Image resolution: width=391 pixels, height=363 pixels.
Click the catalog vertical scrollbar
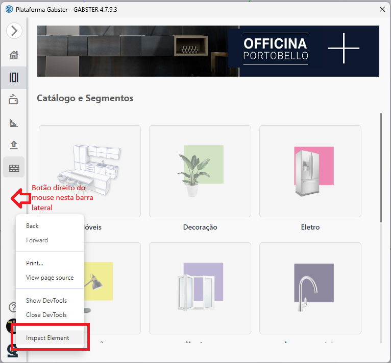pos(381,169)
